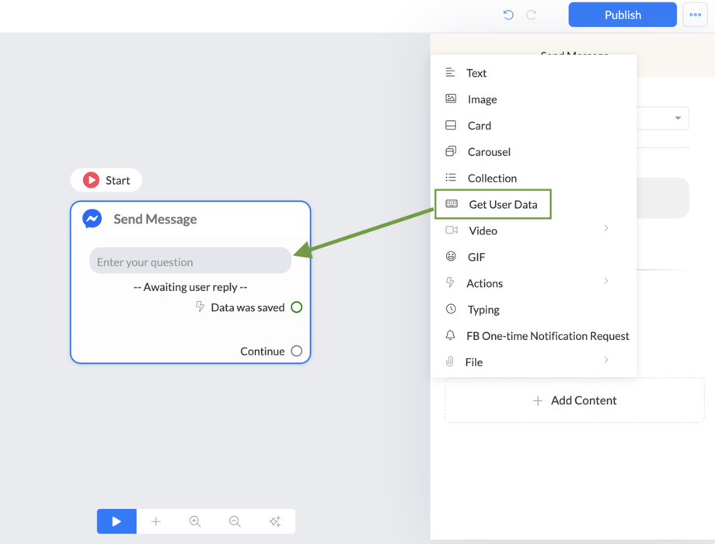The width and height of the screenshot is (715, 544).
Task: Click the GIF label in the menu
Action: pyautogui.click(x=476, y=257)
